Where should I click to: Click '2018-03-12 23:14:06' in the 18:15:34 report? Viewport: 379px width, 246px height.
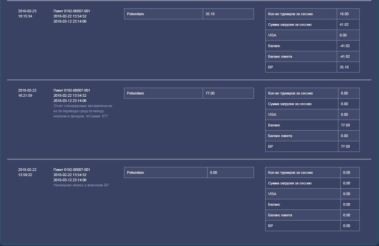(x=70, y=21)
